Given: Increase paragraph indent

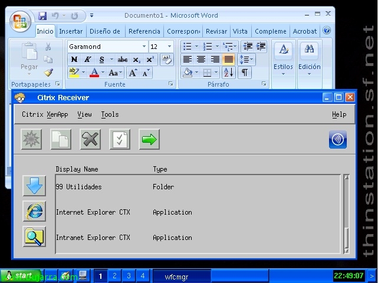Looking at the screenshot, I should [x=261, y=47].
